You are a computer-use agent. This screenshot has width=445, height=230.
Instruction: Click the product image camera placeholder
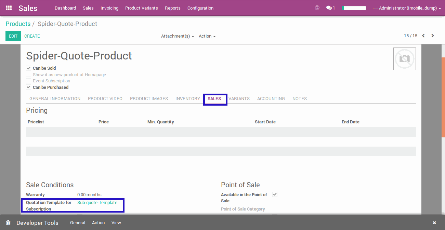(x=404, y=59)
